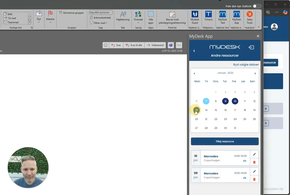Select the Teammail quick step

pos(13,22)
